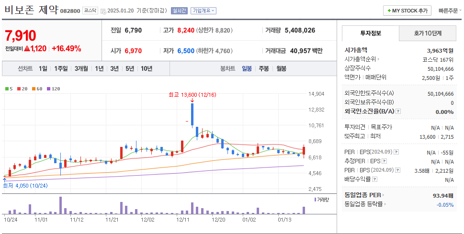Click the orange 60-day moving average legend
Image resolution: width=464 pixels, height=234 pixels.
37,89
